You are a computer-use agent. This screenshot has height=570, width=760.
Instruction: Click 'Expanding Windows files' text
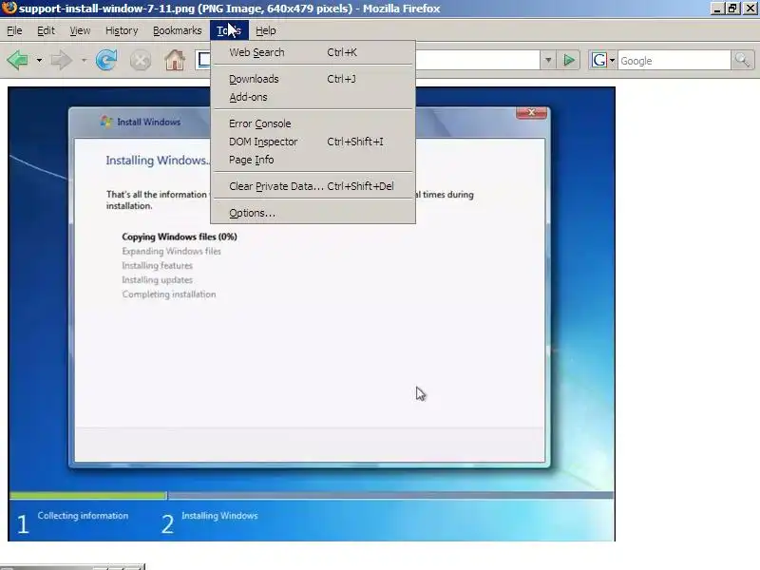(x=171, y=251)
